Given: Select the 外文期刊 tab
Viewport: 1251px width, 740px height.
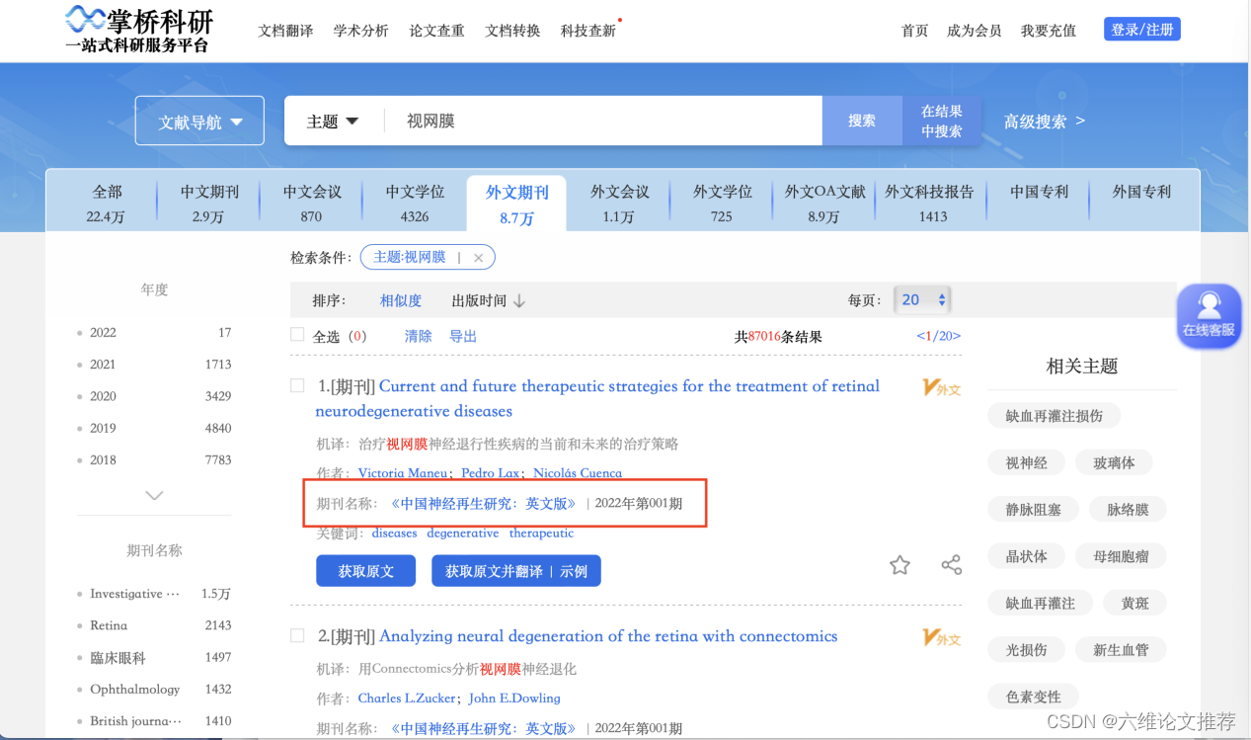Looking at the screenshot, I should coord(516,205).
